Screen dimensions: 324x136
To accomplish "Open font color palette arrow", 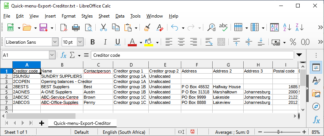I will click(x=141, y=43).
